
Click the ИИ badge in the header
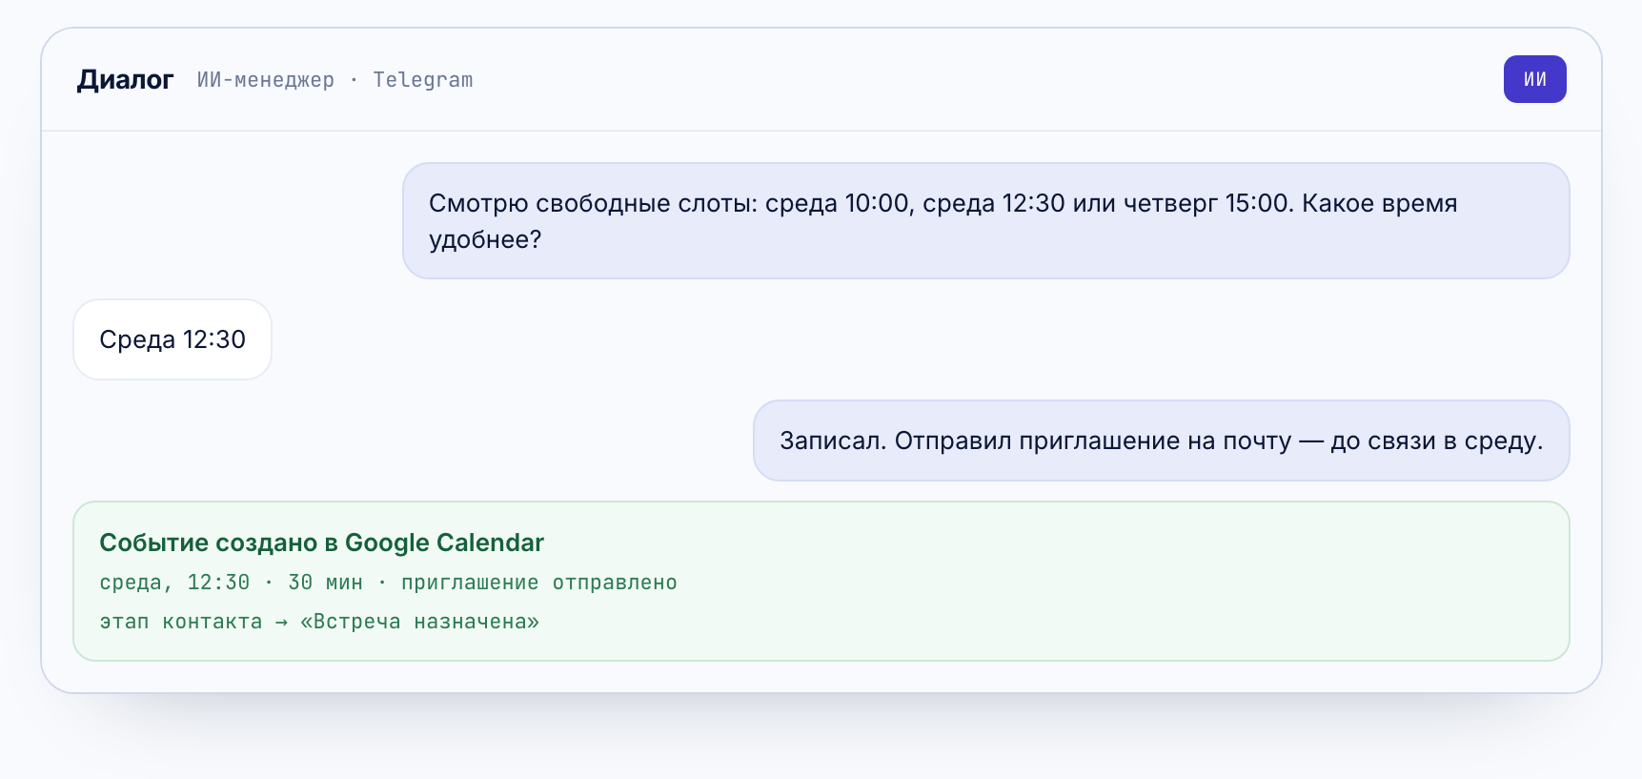tap(1534, 79)
